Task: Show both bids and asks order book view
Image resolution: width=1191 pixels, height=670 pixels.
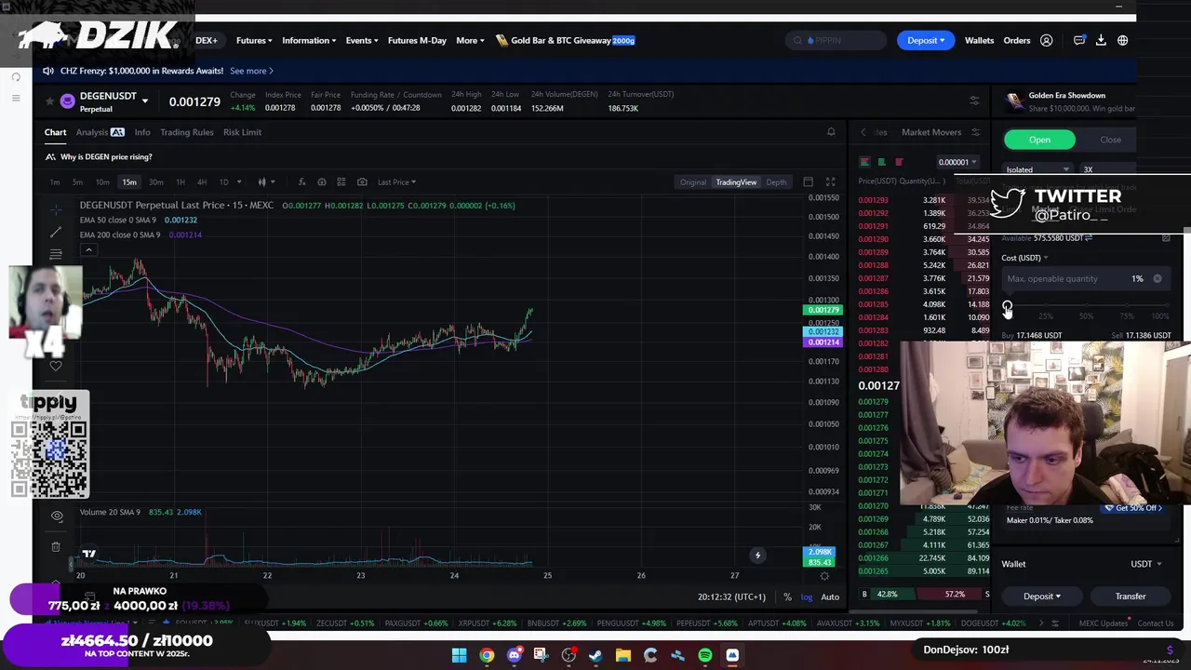Action: point(864,162)
